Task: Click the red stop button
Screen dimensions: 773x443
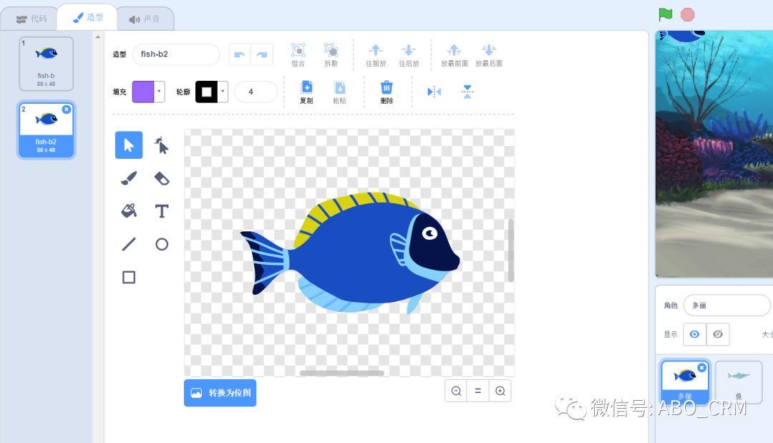Action: point(688,15)
